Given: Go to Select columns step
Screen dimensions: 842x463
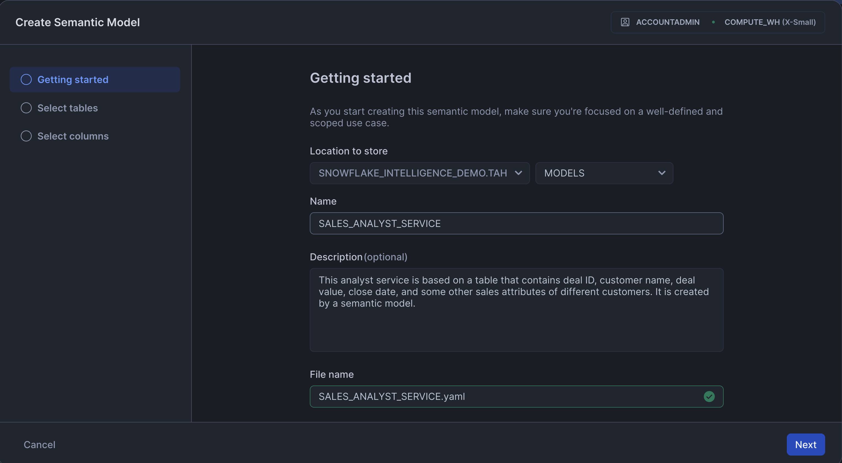Looking at the screenshot, I should coord(73,136).
